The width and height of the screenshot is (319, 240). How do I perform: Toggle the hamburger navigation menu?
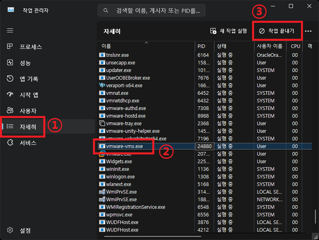(10, 31)
